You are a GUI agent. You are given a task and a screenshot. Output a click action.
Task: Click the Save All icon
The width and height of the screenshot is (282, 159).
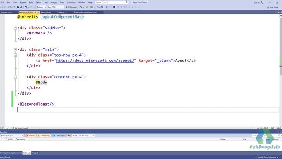pyautogui.click(x=21, y=7)
